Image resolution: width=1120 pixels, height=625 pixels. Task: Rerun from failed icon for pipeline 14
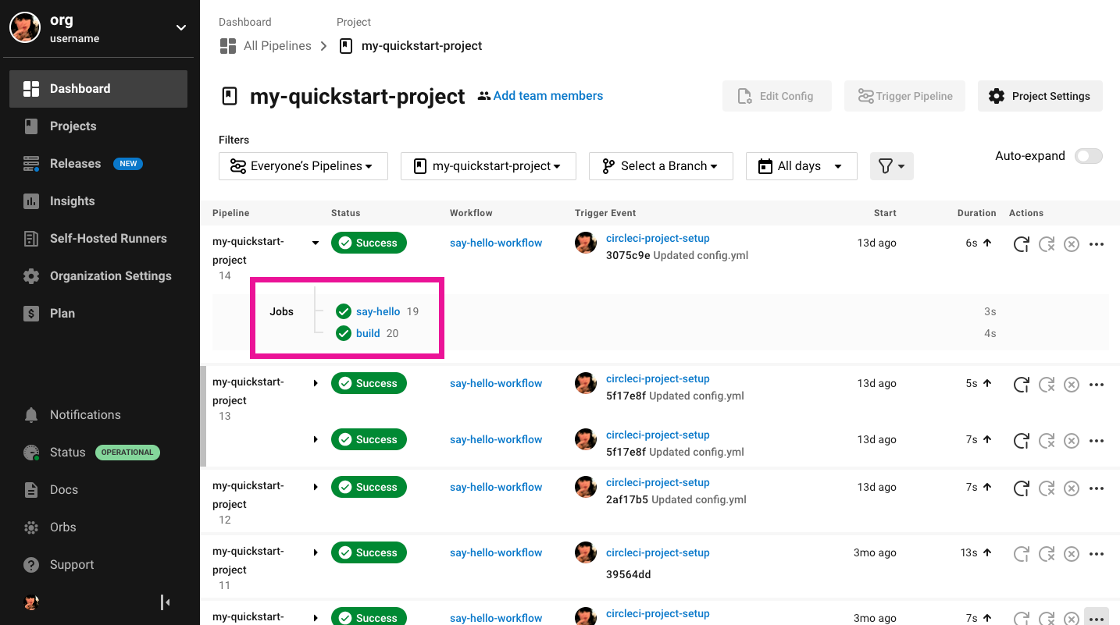click(x=1047, y=244)
